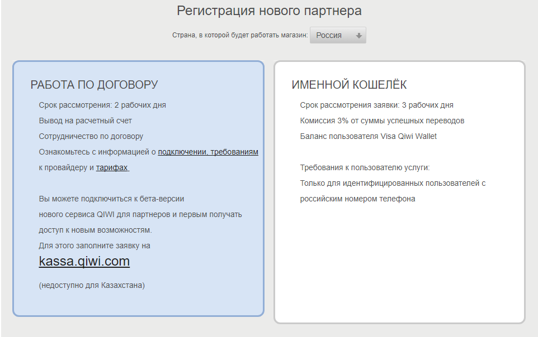Image resolution: width=538 pixels, height=337 pixels.
Task: Click the country label before the dropdown
Action: pos(240,36)
